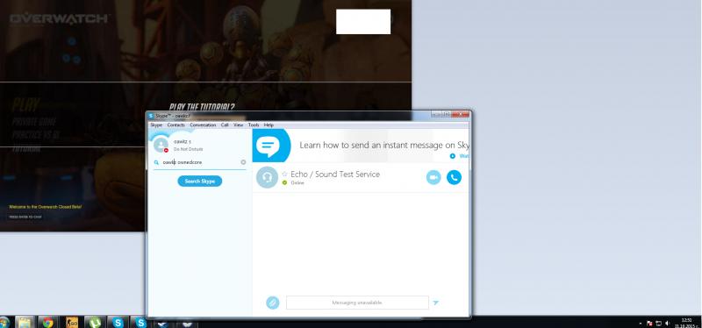Open the Help menu

(269, 125)
